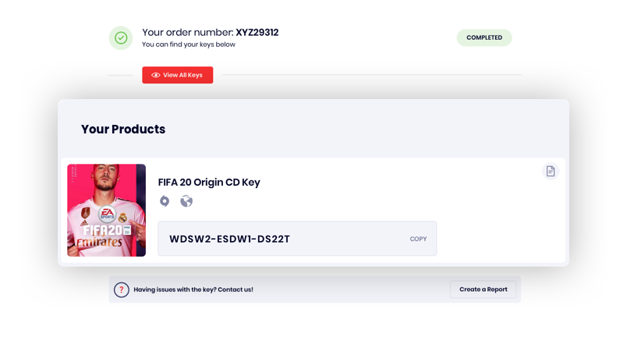627x348 pixels.
Task: Click the FIFA 20 Origin CD Key title
Action: pos(209,183)
